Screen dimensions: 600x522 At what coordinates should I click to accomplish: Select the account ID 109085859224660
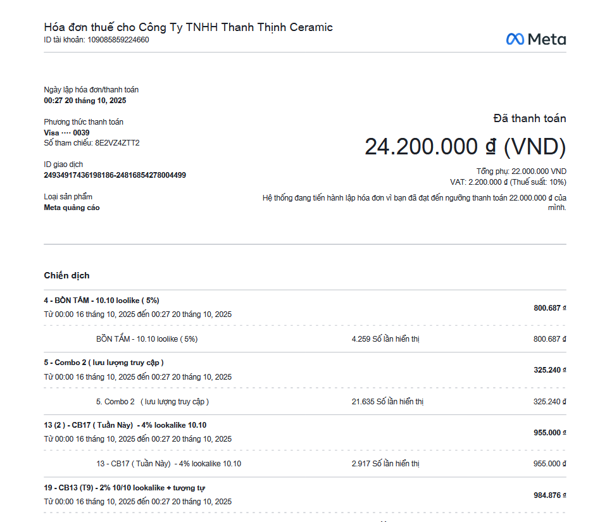coord(118,40)
